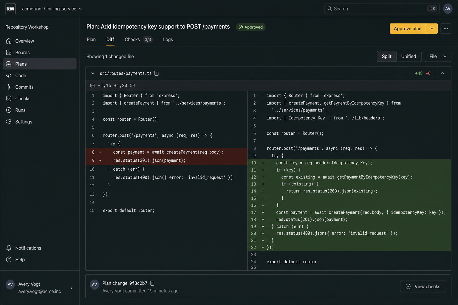
Task: Click the Help question mark icon
Action: 9,259
